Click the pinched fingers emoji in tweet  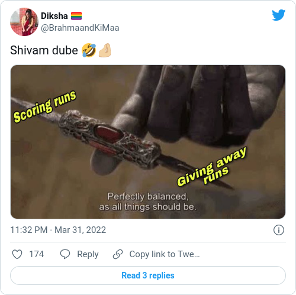click(x=105, y=50)
